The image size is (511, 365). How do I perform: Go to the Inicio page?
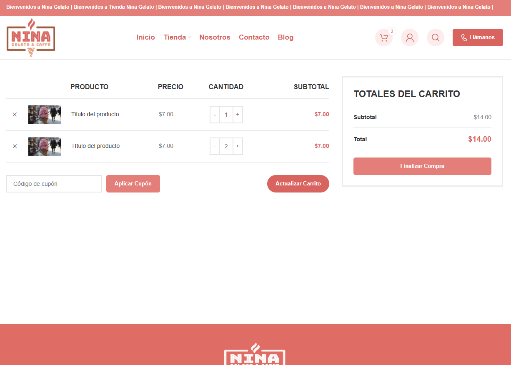pyautogui.click(x=145, y=37)
